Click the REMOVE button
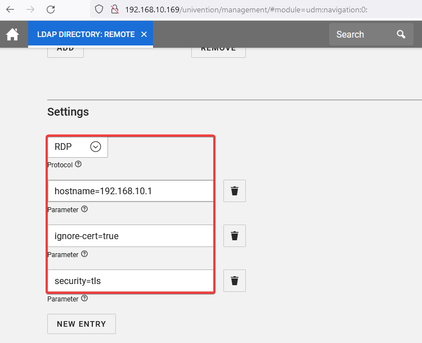 [218, 49]
